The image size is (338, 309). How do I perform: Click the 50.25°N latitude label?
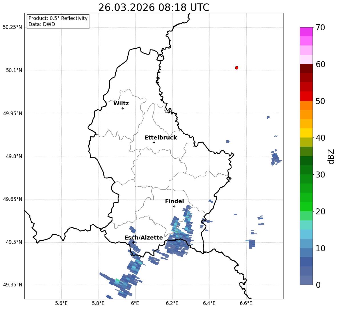[13, 27]
